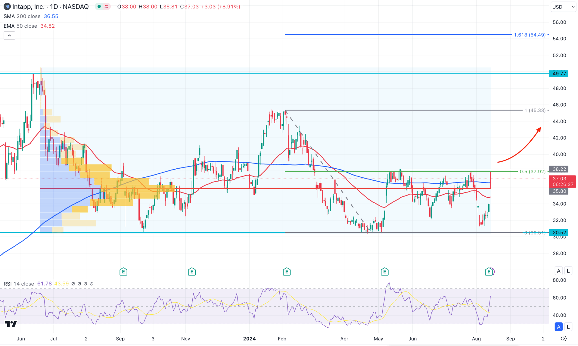Click the 44.00 price axis label
Screen dimensions: 578x346
point(559,121)
